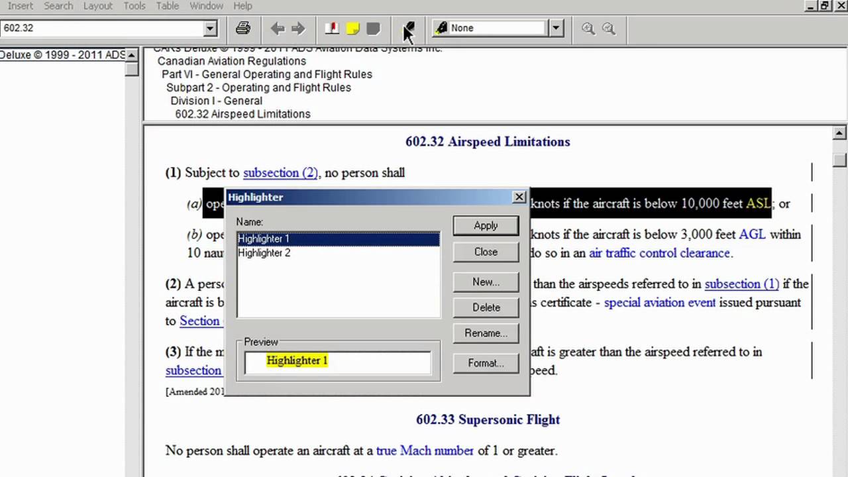
Task: Click Subpart 2 - Operating and Flight Rules
Action: coord(258,87)
